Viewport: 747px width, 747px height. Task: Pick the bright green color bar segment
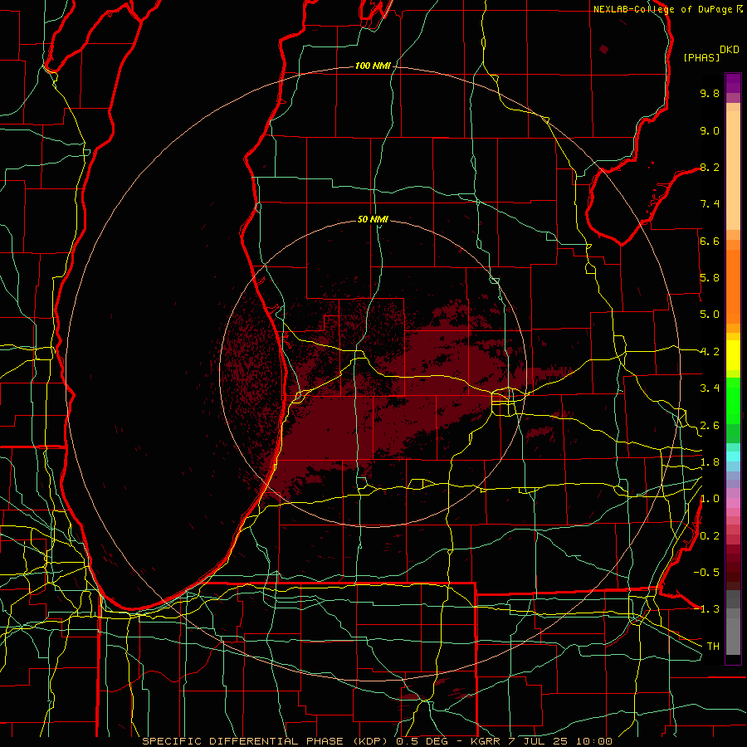point(733,401)
